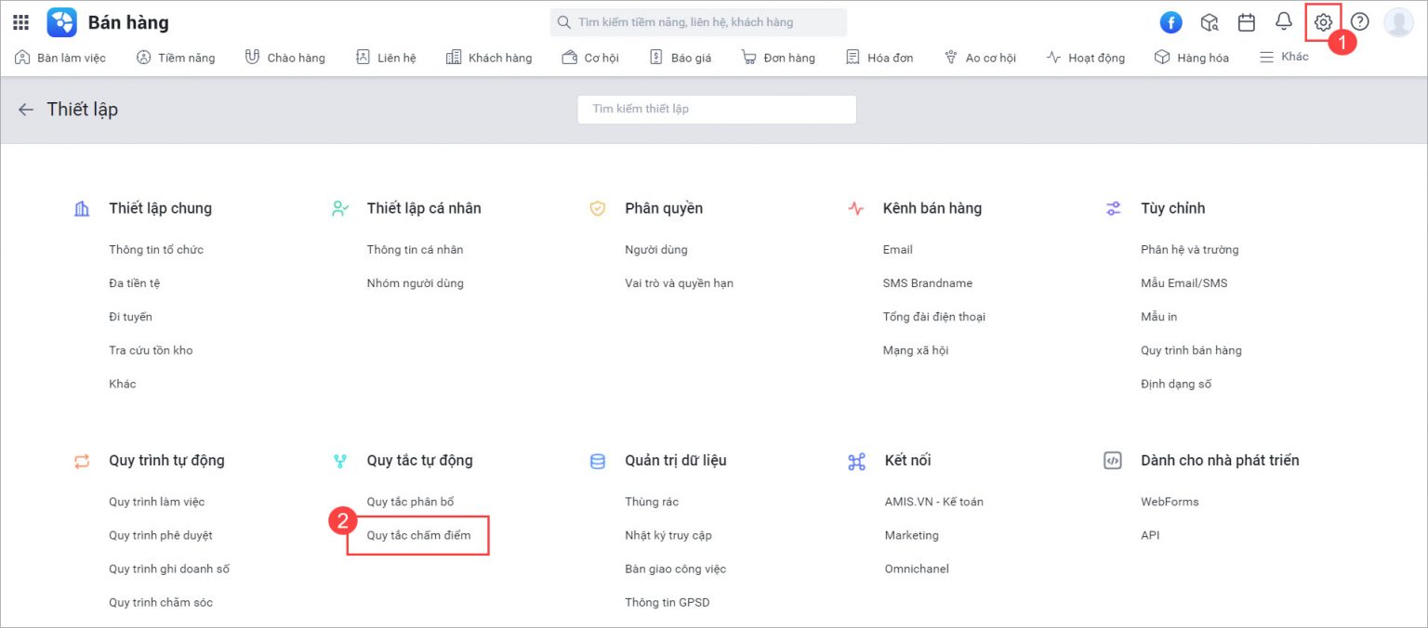This screenshot has width=1428, height=628.
Task: Open Tổng đài điện thoại settings
Action: pos(934,317)
